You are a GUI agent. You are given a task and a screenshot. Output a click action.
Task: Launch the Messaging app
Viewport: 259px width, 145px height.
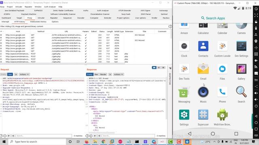184,95
